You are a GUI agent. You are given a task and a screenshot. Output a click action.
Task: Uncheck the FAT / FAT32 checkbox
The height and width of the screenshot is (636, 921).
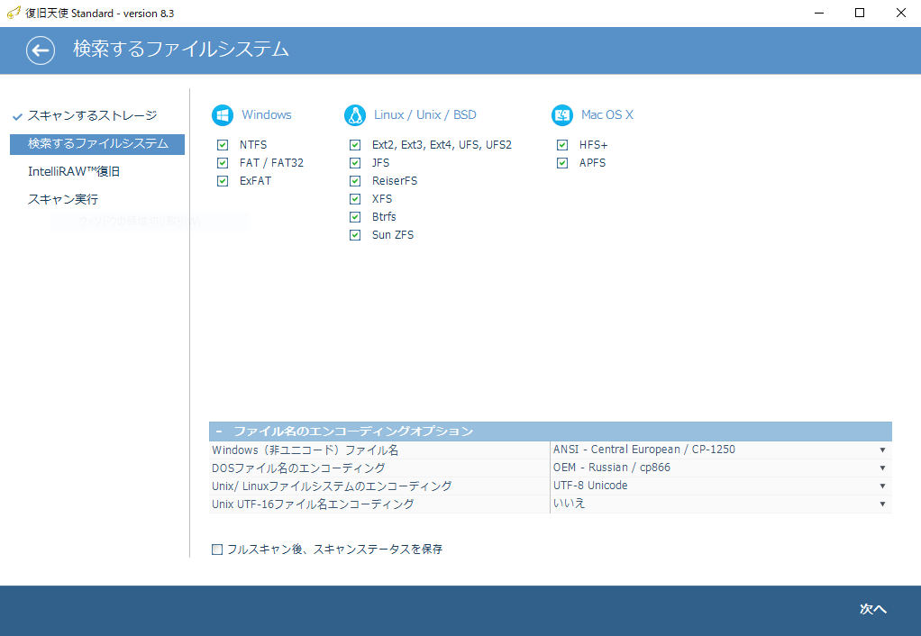(223, 163)
